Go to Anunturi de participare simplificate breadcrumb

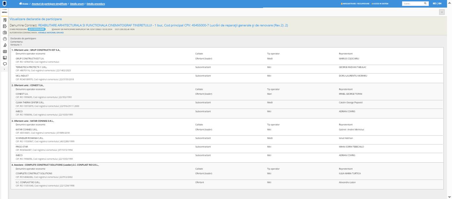49,3
